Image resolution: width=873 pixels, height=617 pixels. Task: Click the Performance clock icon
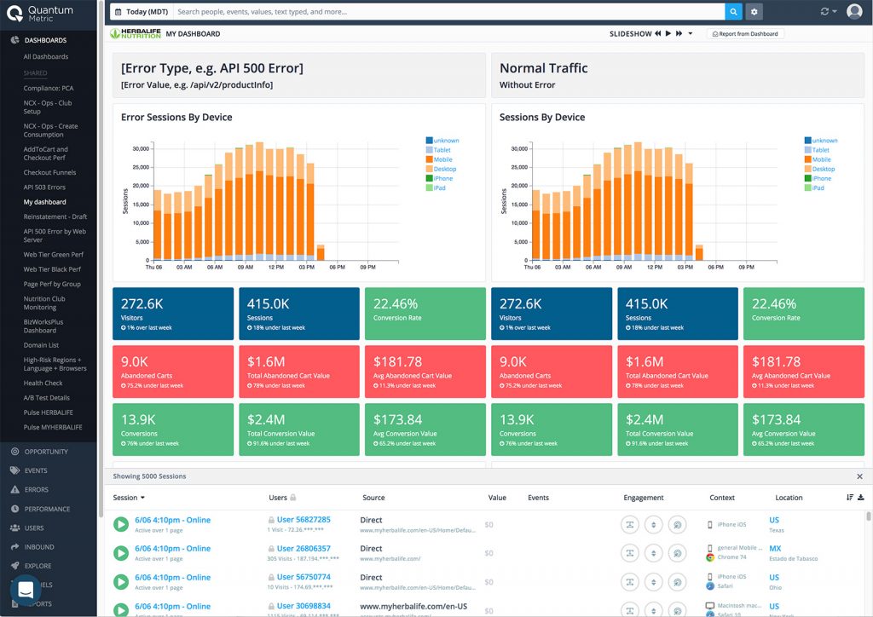click(15, 509)
